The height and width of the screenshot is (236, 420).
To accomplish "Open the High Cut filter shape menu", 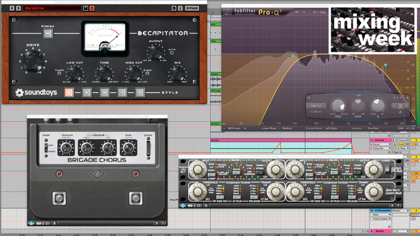I will [x=316, y=106].
